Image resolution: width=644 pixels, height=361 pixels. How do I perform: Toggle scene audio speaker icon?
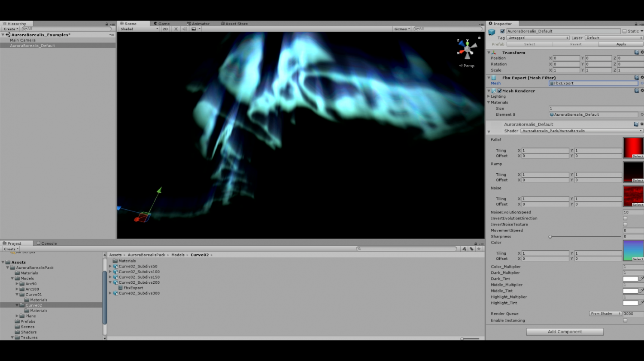click(x=185, y=29)
